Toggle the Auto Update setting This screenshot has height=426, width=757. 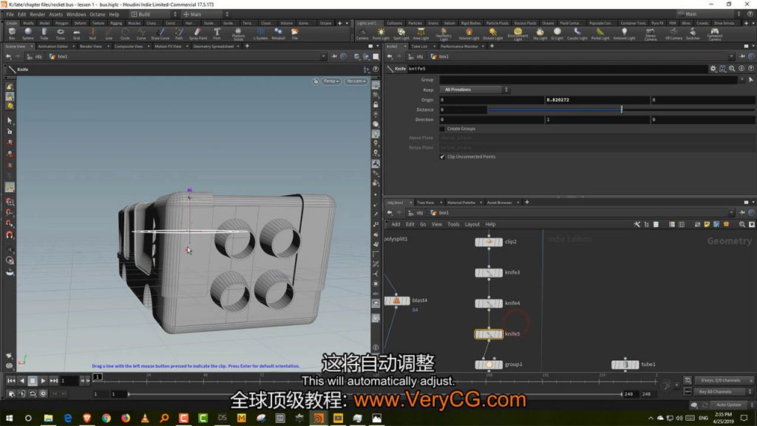click(730, 405)
